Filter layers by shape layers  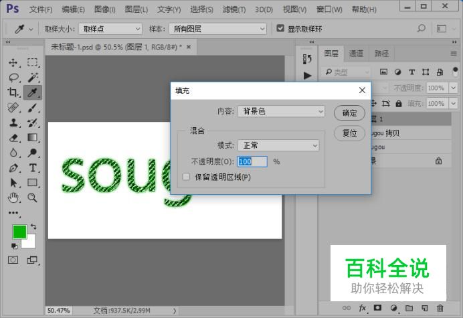coord(426,72)
